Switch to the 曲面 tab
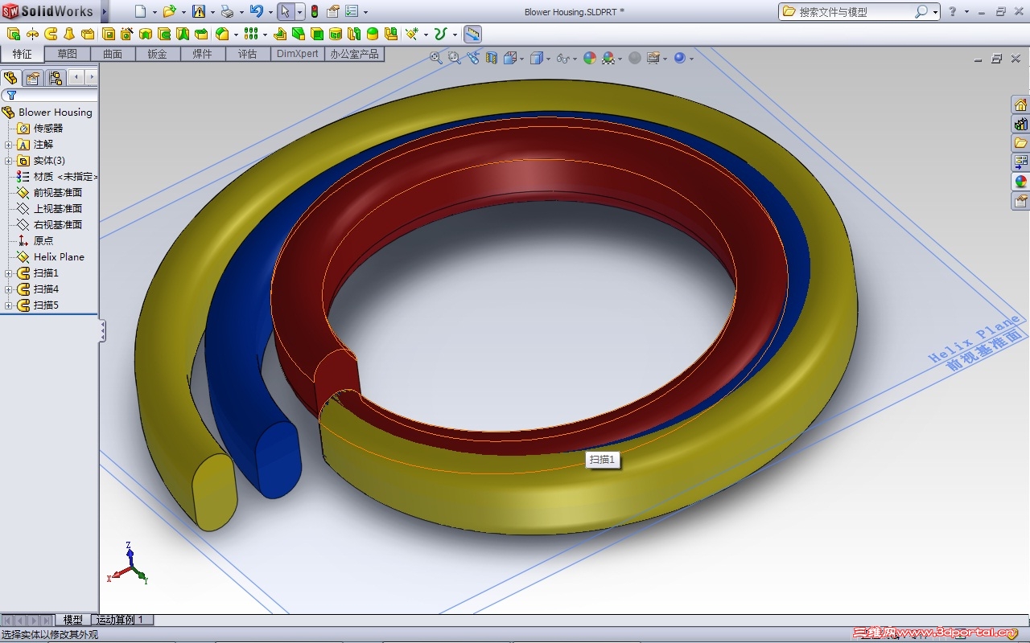The width and height of the screenshot is (1030, 643). tap(113, 54)
